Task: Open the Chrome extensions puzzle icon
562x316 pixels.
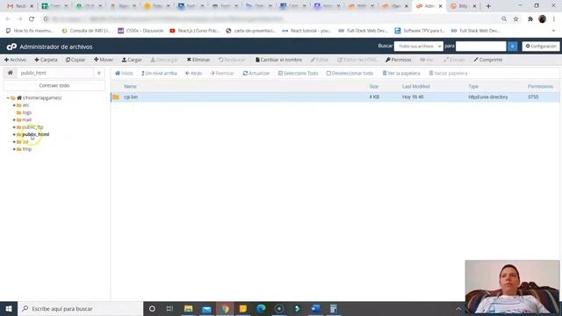Action: point(530,19)
